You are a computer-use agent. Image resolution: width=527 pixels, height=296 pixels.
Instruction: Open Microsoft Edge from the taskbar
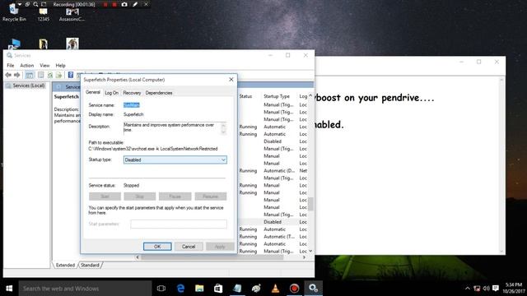tap(180, 289)
